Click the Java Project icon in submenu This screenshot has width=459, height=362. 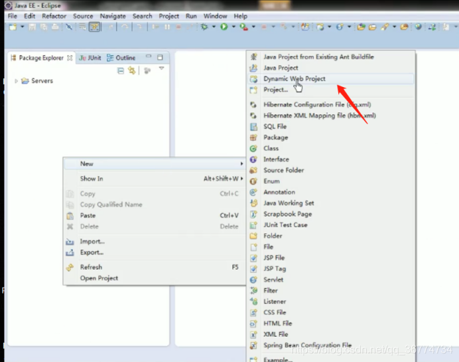click(253, 68)
